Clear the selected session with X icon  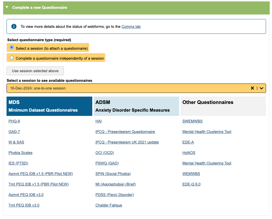(x=252, y=88)
